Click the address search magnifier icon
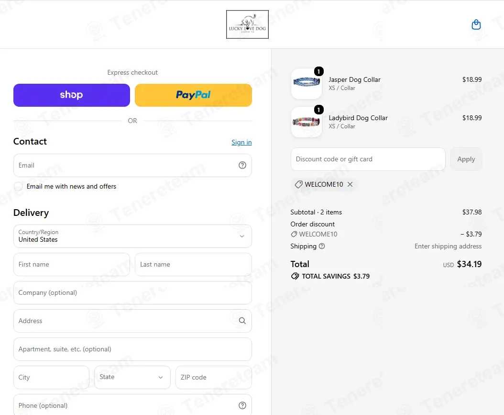Screen dimensions: 504x415 click(242, 321)
